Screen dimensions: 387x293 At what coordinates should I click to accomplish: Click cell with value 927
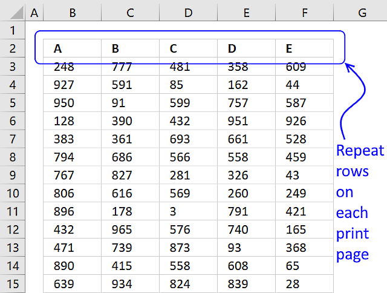(x=73, y=85)
